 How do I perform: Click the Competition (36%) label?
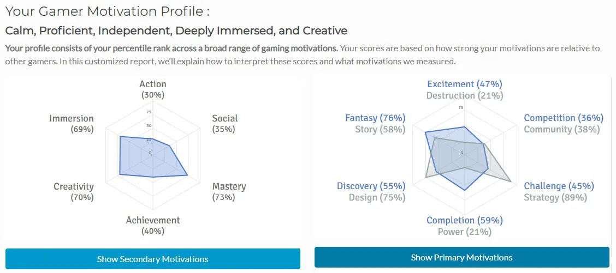[564, 118]
